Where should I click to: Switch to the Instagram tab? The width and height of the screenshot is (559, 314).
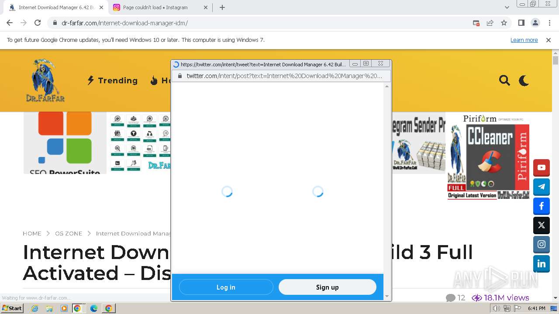coord(160,7)
